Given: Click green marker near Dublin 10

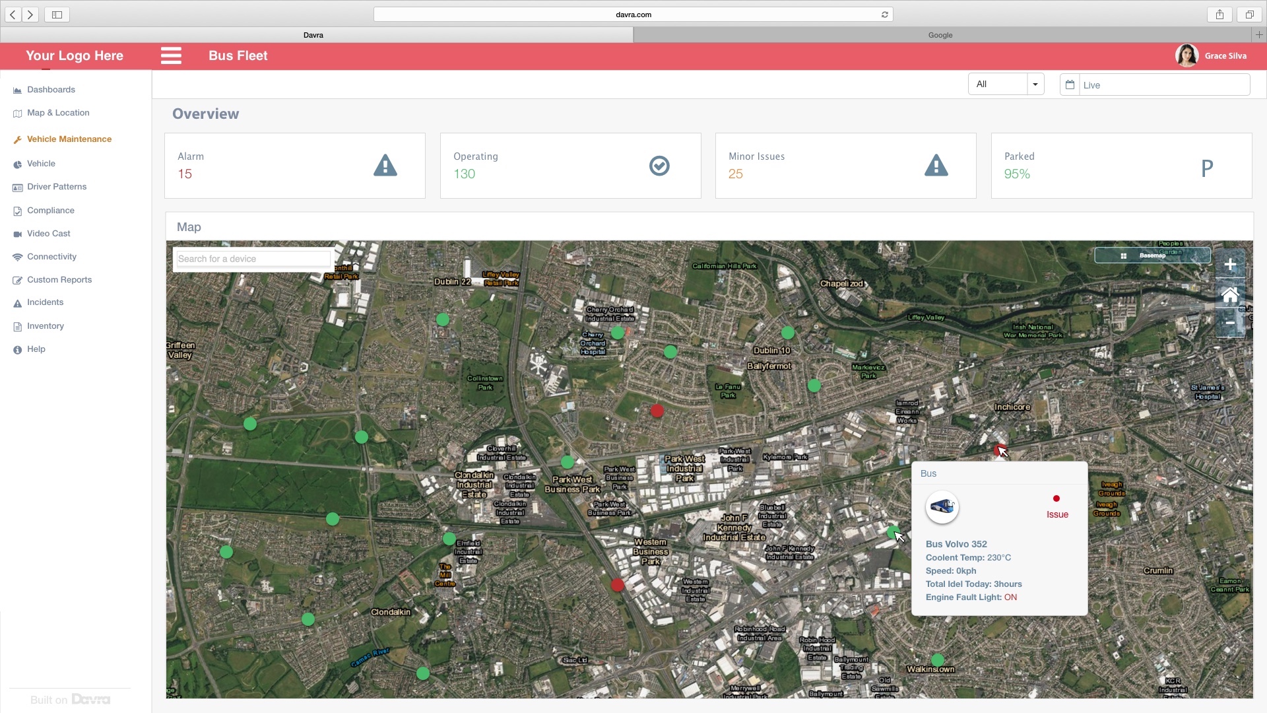Looking at the screenshot, I should coord(788,333).
